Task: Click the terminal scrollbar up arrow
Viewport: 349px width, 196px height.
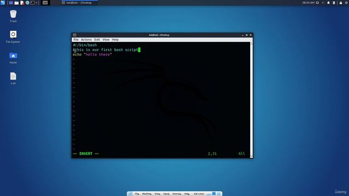Action: (251, 43)
